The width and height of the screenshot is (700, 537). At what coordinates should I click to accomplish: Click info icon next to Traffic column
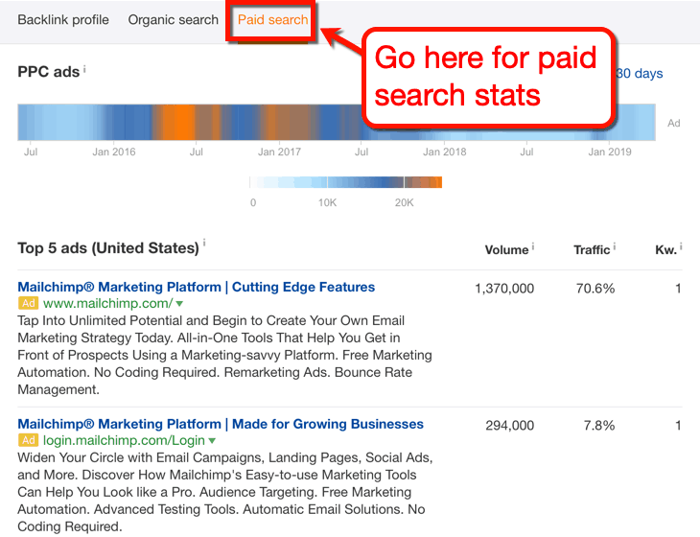[x=615, y=245]
